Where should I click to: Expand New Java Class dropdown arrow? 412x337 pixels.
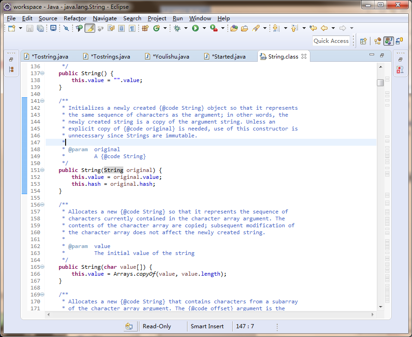[165, 28]
